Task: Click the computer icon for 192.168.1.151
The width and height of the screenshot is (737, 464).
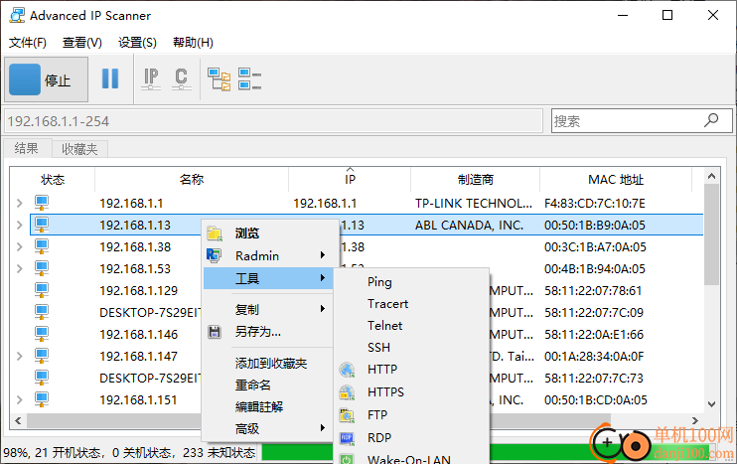Action: tap(42, 399)
